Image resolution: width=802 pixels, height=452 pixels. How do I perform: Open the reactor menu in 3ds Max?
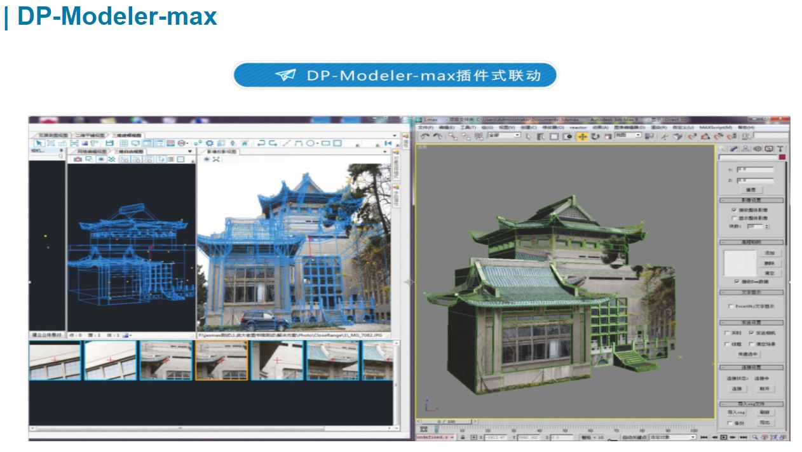[578, 127]
